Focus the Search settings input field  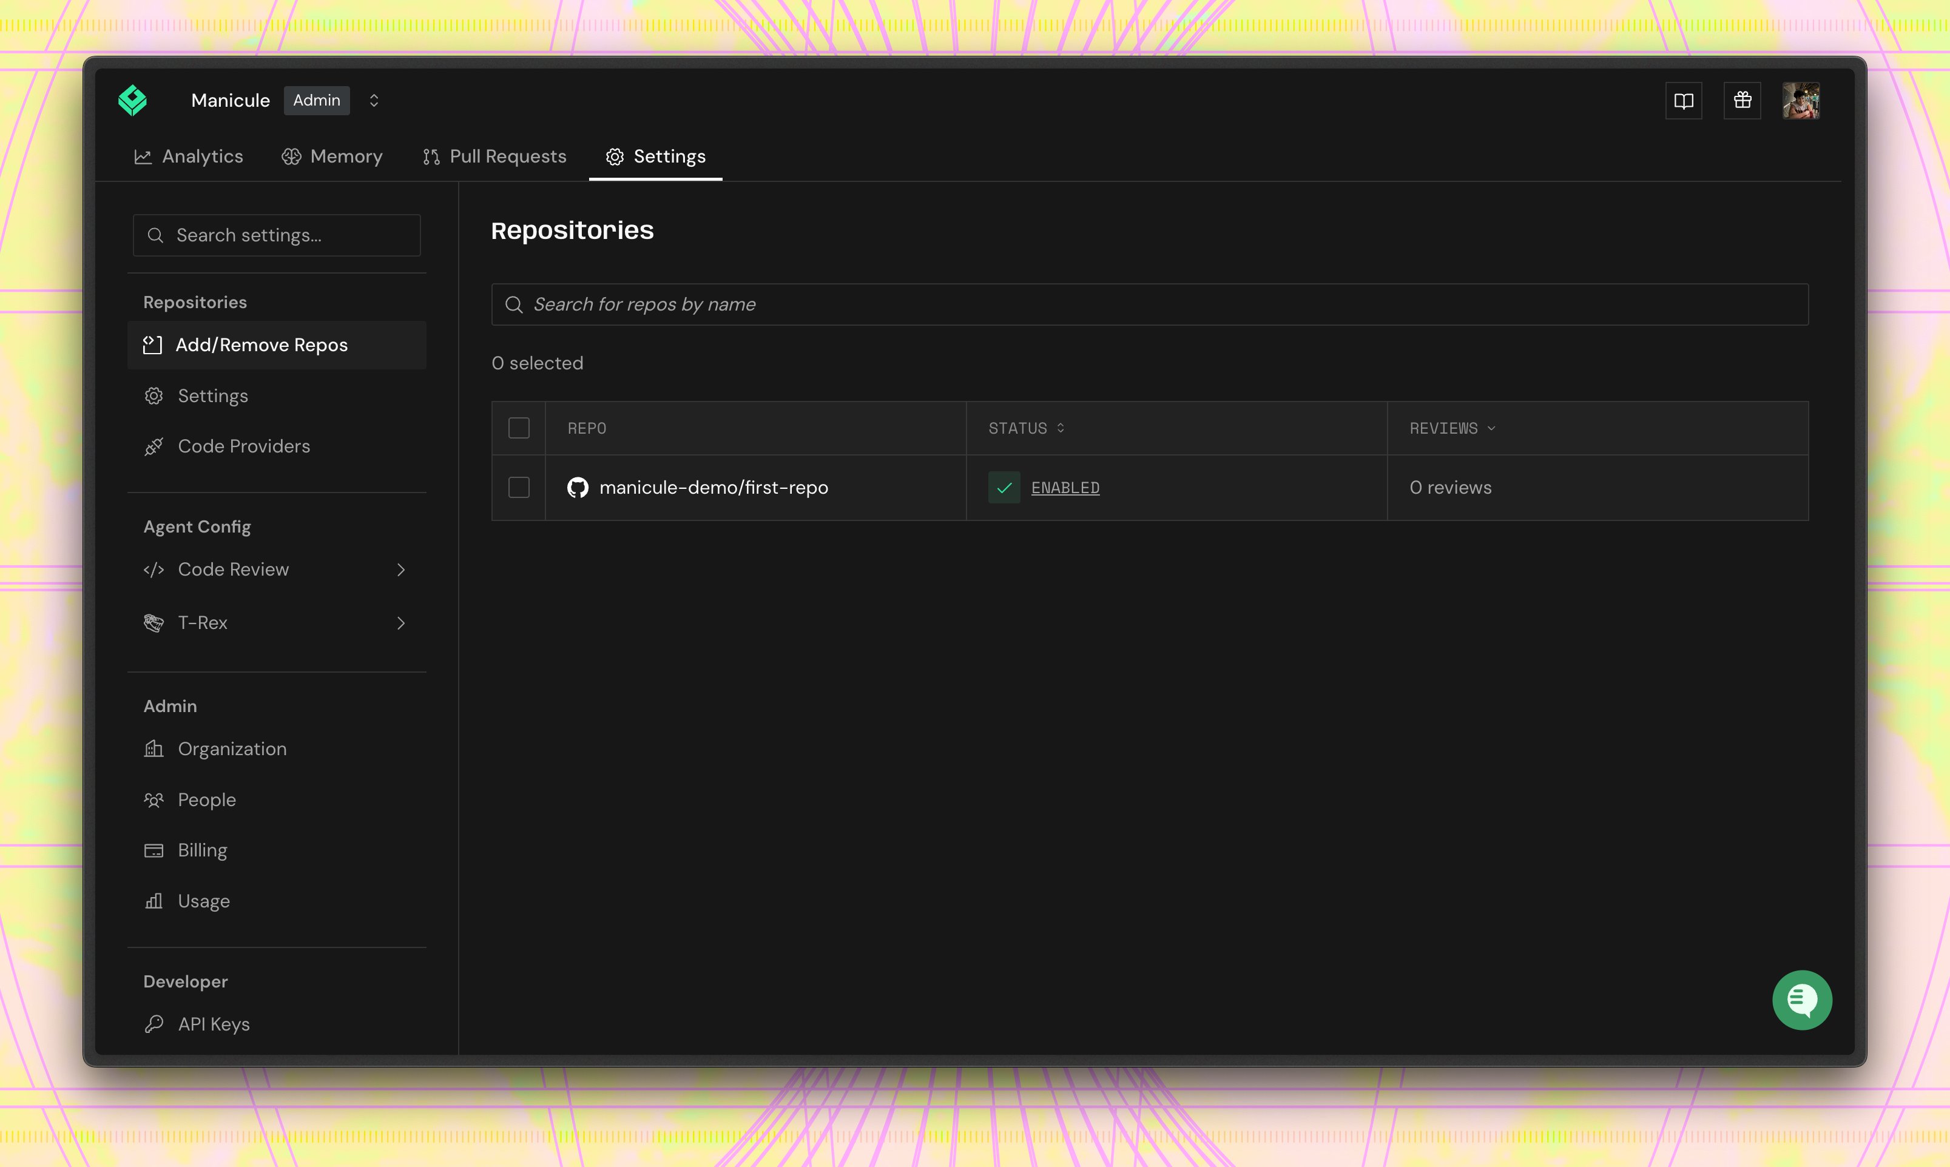(x=276, y=235)
